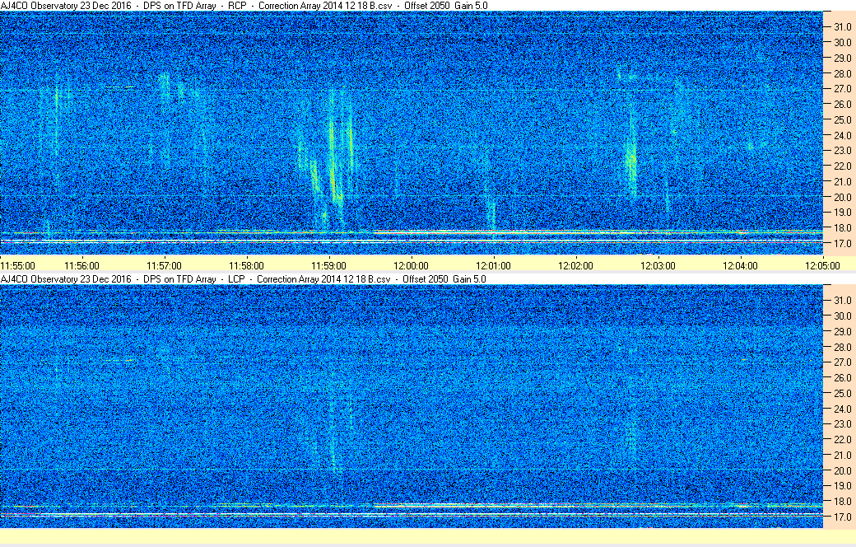Click the 21.0 frequency label in RCP panel
This screenshot has width=856, height=547.
tap(842, 181)
